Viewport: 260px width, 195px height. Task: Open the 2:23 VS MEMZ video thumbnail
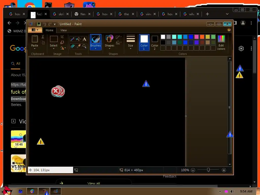pyautogui.click(x=18, y=163)
